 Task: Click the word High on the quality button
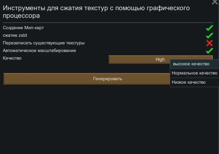click(x=160, y=60)
